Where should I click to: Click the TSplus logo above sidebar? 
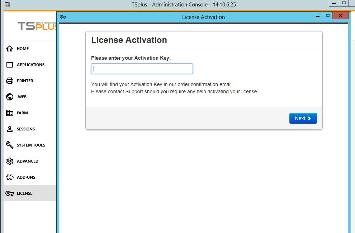coord(37,26)
